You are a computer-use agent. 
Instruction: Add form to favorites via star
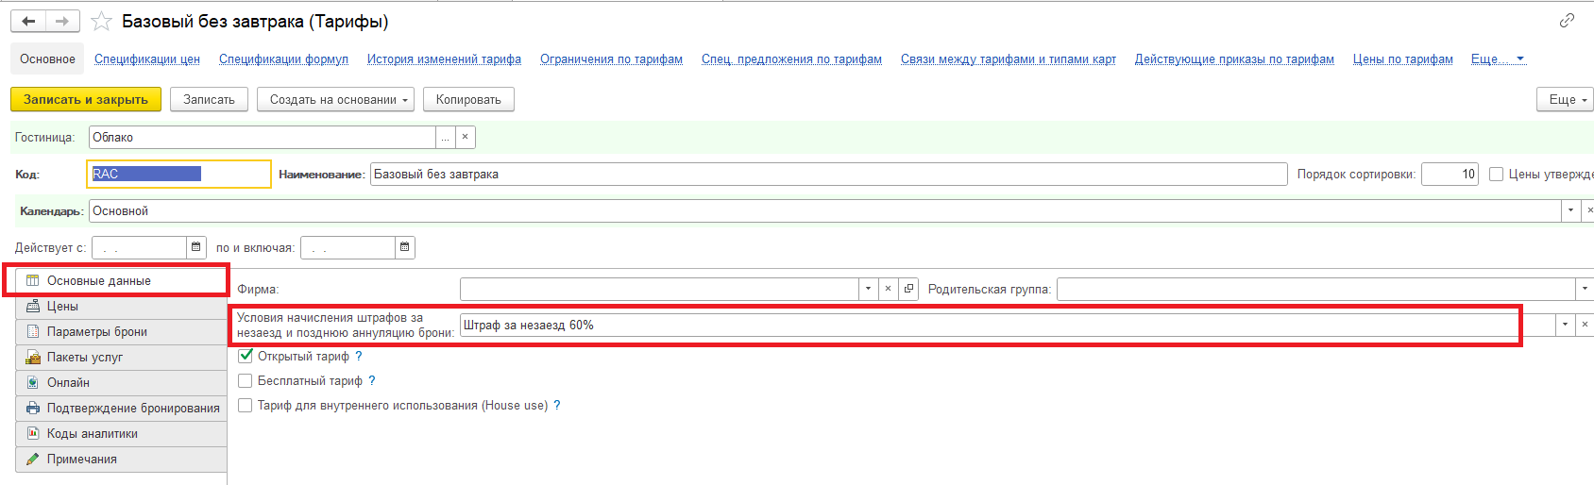[x=101, y=21]
